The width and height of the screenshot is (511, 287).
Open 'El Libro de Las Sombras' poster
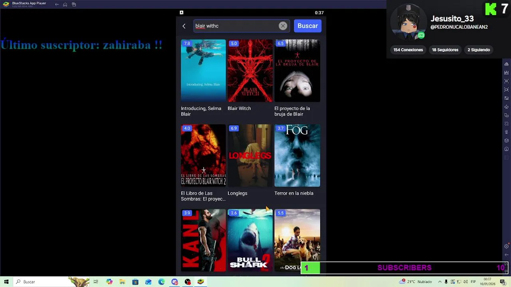pos(203,155)
